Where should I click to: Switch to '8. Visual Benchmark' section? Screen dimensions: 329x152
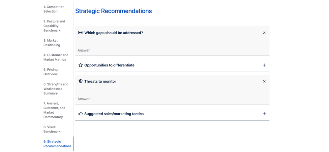tap(52, 129)
